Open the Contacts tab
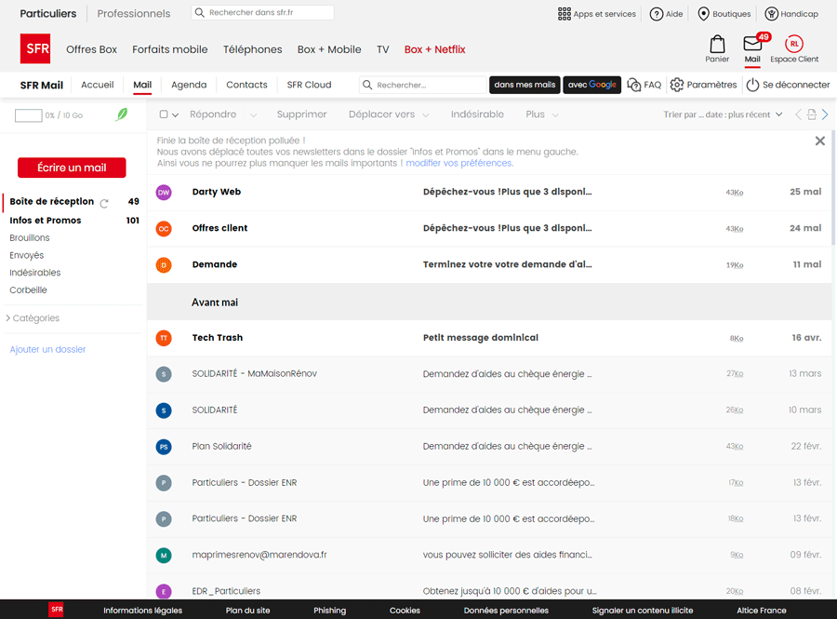Image resolution: width=837 pixels, height=619 pixels. click(246, 85)
